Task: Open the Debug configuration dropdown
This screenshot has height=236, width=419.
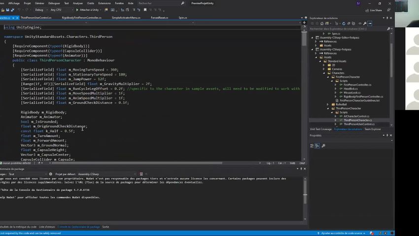Action: point(41,10)
